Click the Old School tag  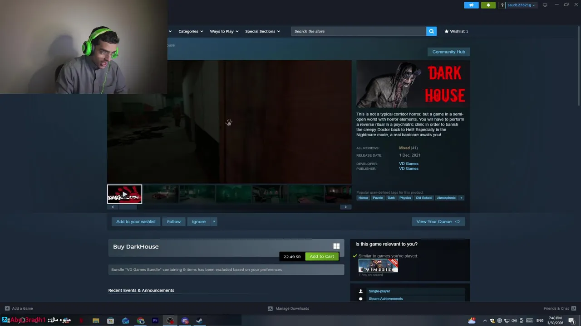(x=424, y=198)
